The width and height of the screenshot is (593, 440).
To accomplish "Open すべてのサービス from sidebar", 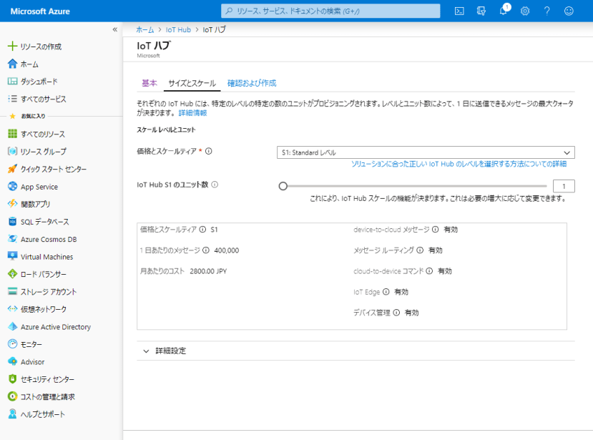I will [x=44, y=99].
